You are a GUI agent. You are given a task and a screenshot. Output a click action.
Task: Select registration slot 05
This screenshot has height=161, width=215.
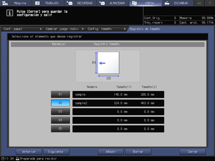(x=60, y=129)
